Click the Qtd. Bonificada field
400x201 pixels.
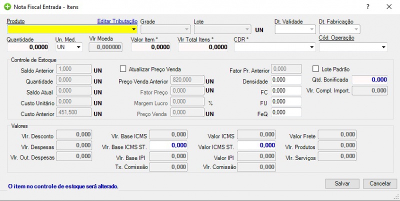(x=369, y=79)
